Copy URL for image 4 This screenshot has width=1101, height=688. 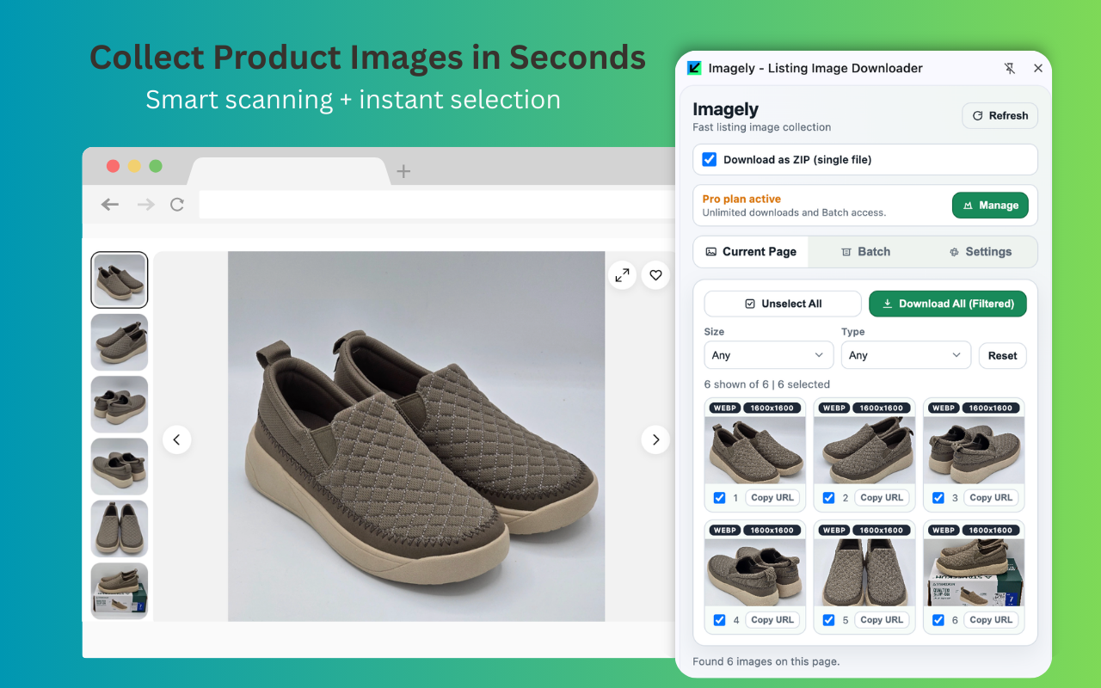[772, 619]
